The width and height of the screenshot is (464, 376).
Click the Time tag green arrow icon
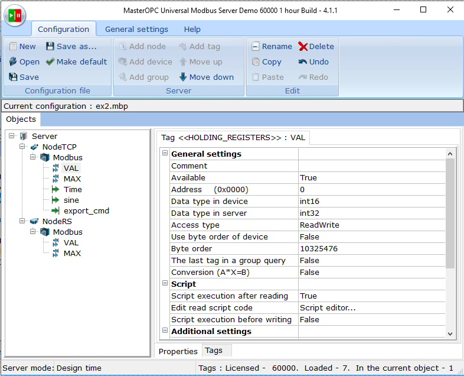(x=55, y=189)
